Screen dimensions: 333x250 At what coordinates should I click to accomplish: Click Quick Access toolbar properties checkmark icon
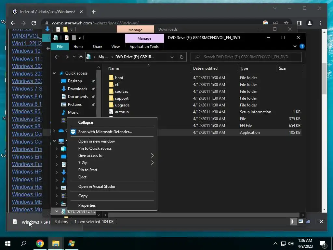[66, 38]
